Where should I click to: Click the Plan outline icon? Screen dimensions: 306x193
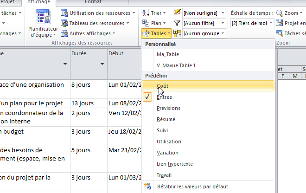[145, 23]
